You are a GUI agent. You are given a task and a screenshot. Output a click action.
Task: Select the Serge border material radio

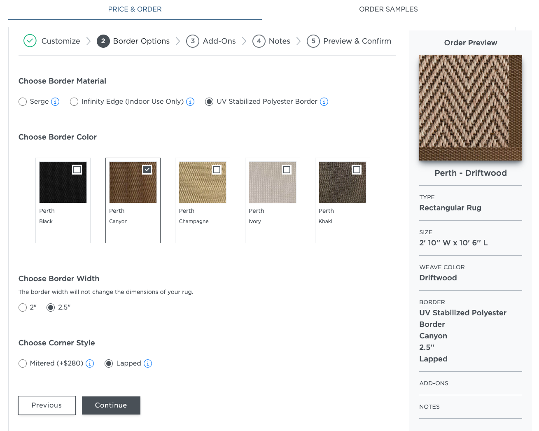[x=23, y=102]
